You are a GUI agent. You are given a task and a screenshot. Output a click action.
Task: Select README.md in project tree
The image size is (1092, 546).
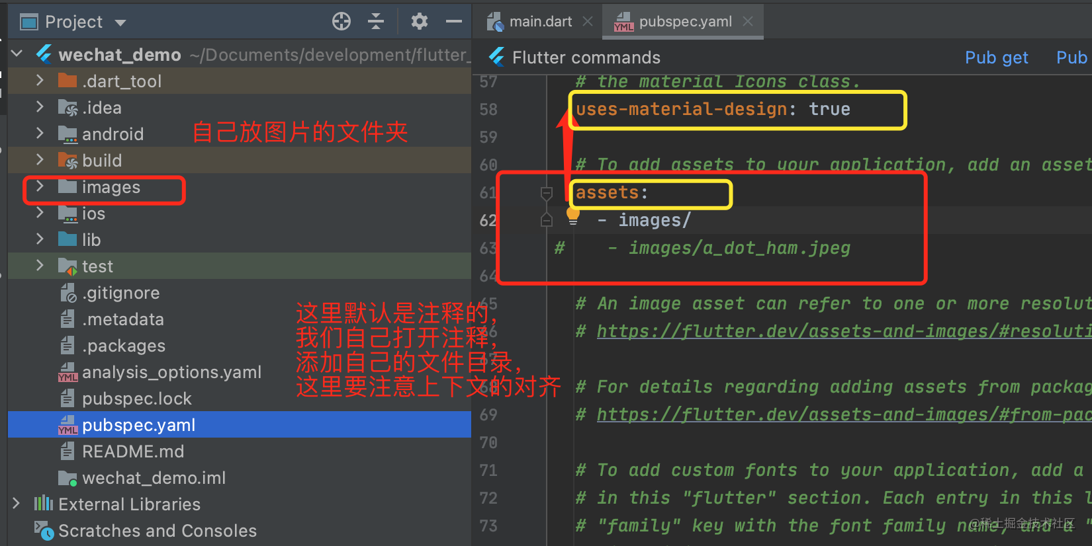point(133,451)
